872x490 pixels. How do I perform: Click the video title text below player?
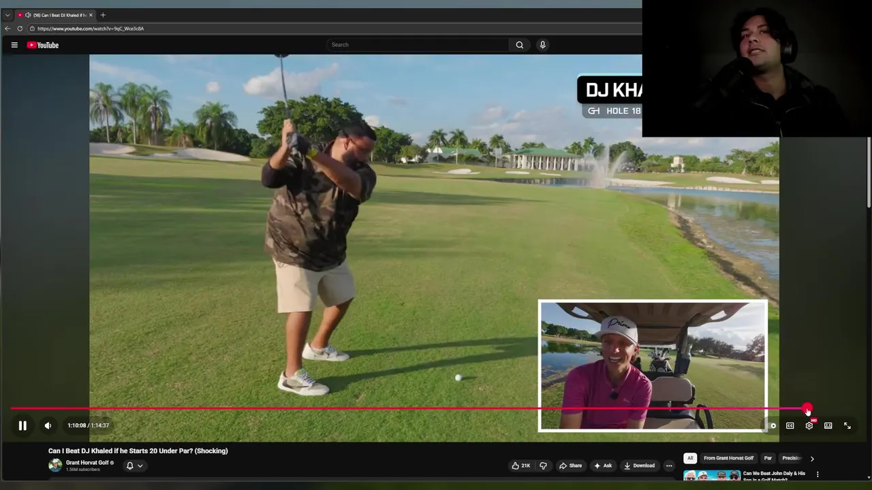pos(138,451)
